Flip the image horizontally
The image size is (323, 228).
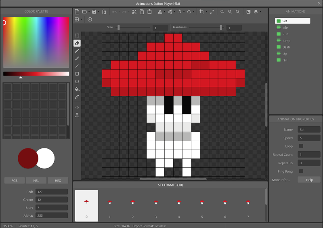click(160, 12)
